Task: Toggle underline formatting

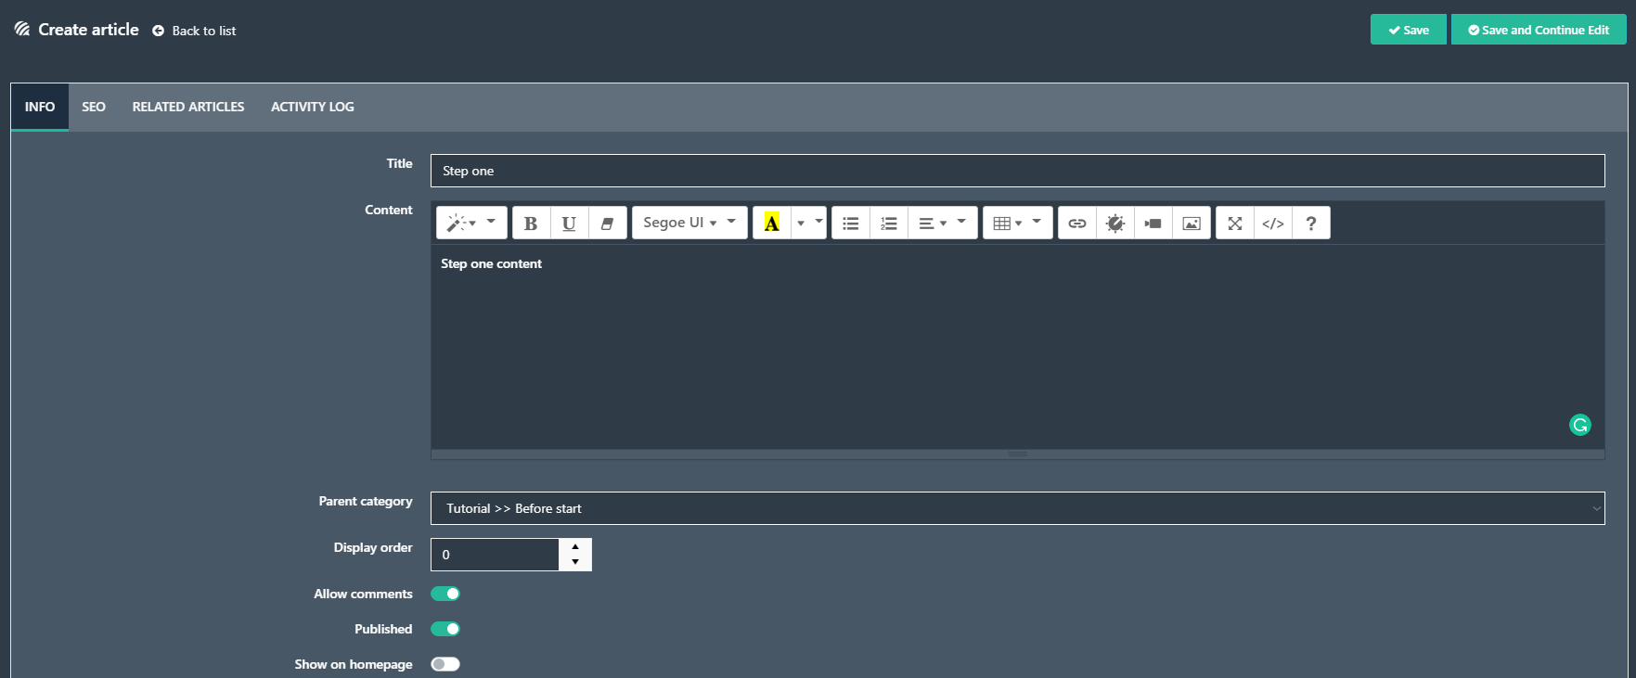Action: 569,223
